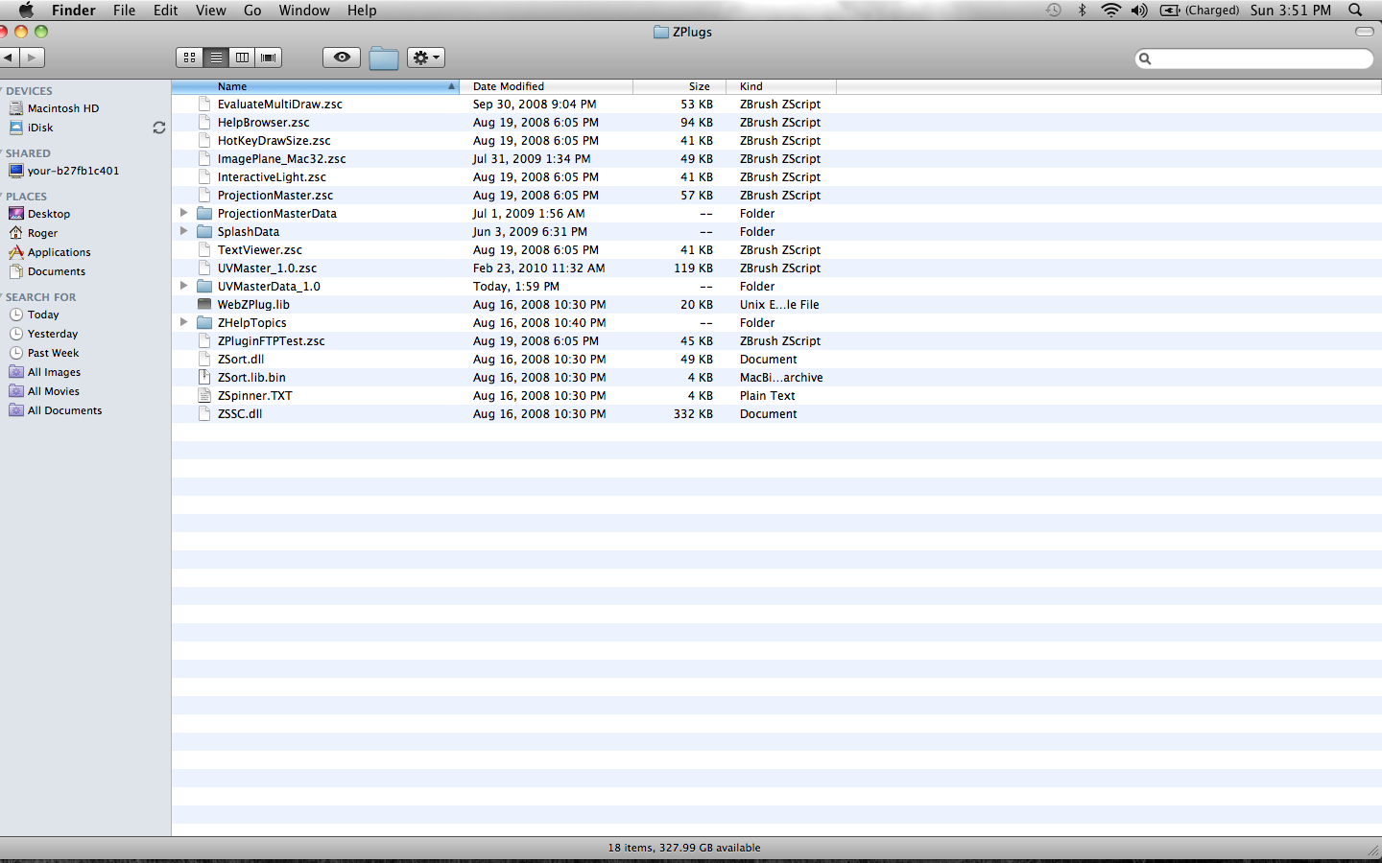Open Desktop in sidebar
Screen dimensions: 1382x863
(48, 214)
